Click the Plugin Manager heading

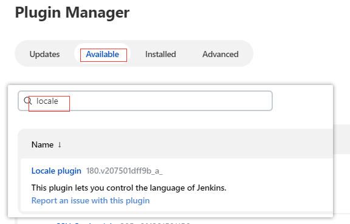72,13
